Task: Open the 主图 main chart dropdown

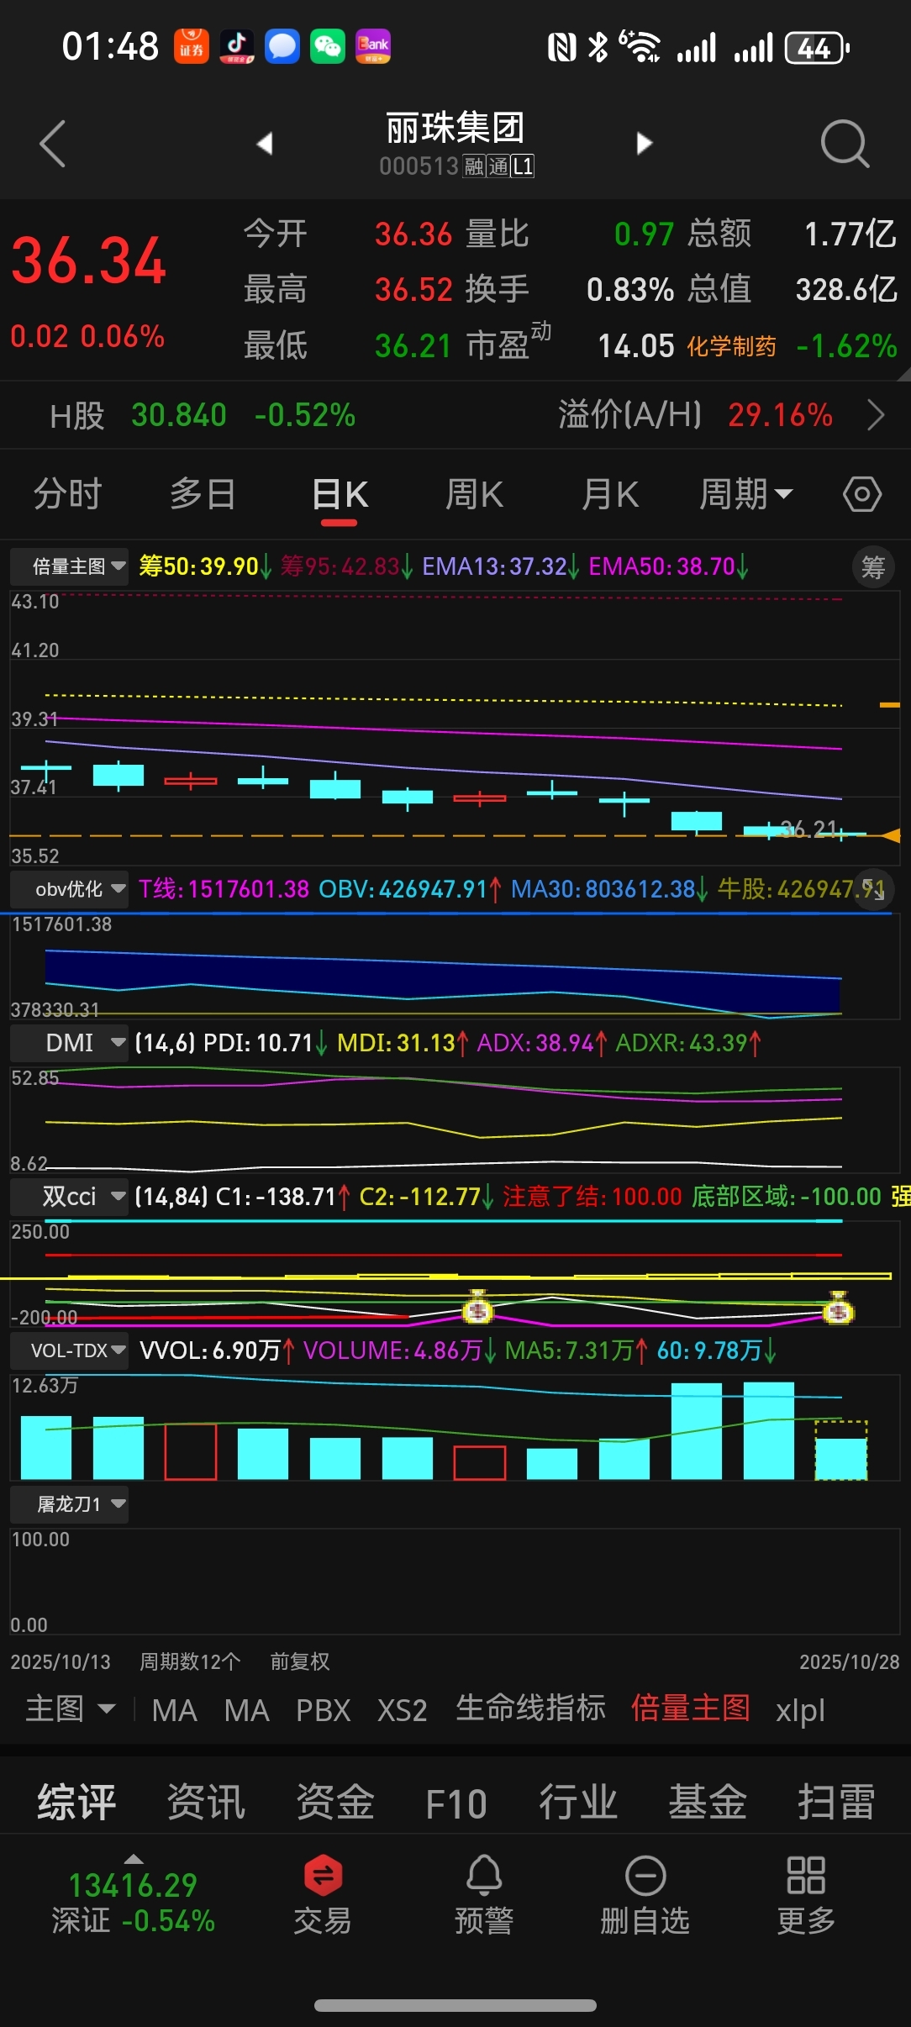Action: pos(71,1708)
